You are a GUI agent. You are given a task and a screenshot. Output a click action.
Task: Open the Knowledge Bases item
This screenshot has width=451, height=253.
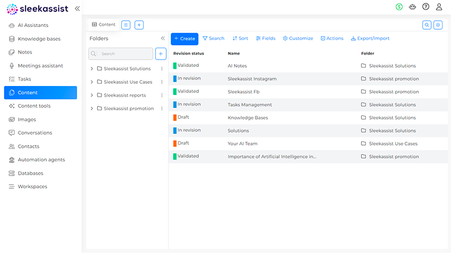pyautogui.click(x=248, y=118)
